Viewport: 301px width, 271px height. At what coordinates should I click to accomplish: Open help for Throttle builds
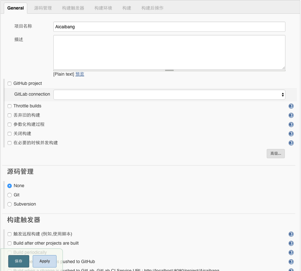pyautogui.click(x=291, y=106)
